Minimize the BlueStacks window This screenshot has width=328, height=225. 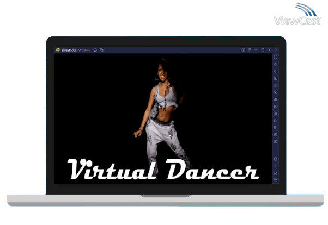tap(256, 50)
